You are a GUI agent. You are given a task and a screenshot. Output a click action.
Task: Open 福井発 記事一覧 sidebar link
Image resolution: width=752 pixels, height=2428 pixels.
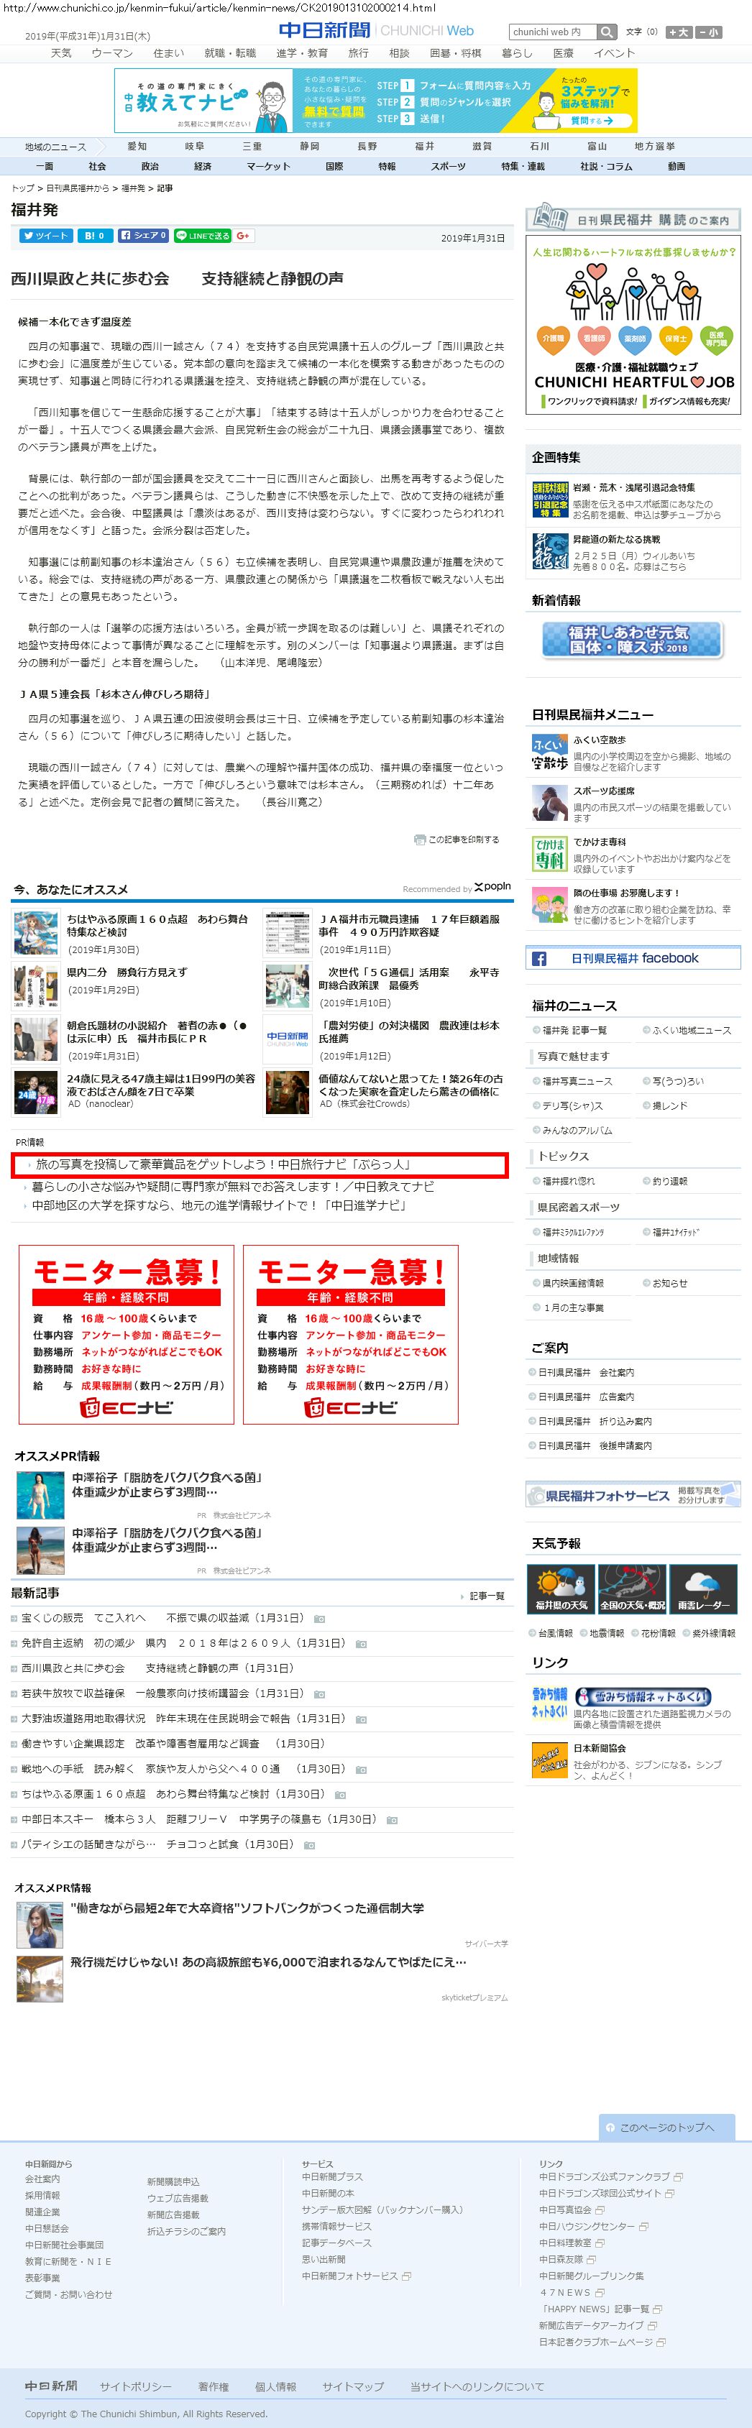574,1030
